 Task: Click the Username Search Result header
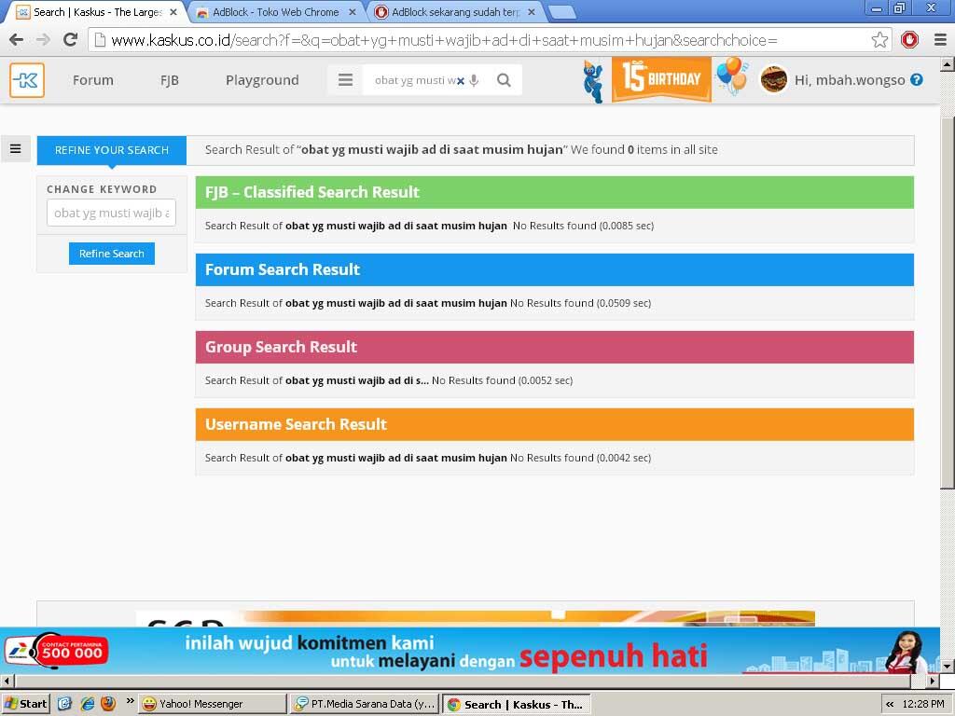[554, 424]
